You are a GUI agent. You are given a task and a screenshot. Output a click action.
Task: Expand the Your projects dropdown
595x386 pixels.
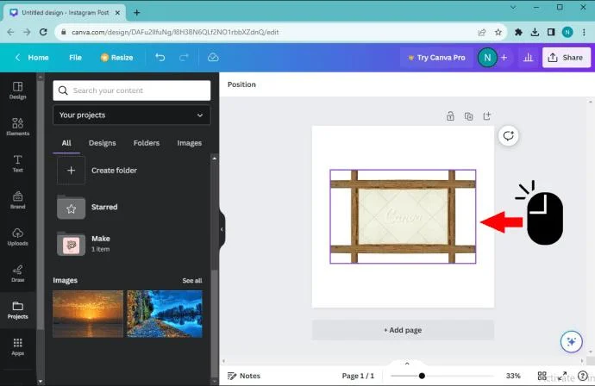pos(131,115)
